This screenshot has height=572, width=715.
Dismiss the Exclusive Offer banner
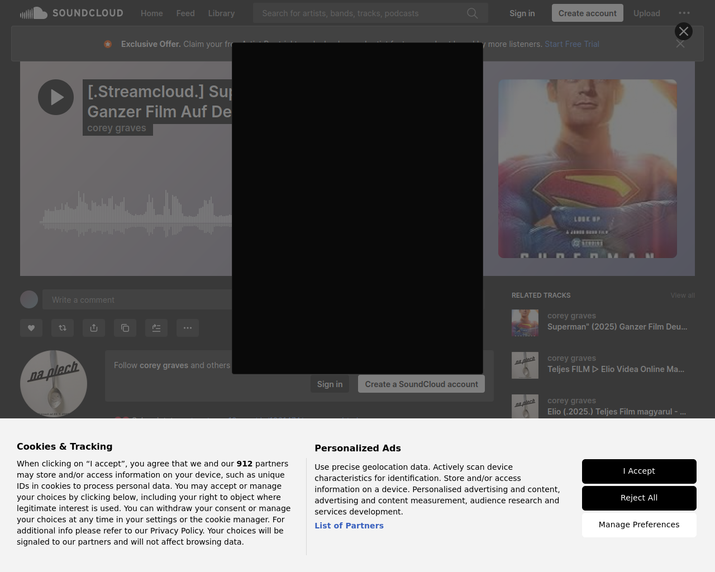pyautogui.click(x=680, y=44)
